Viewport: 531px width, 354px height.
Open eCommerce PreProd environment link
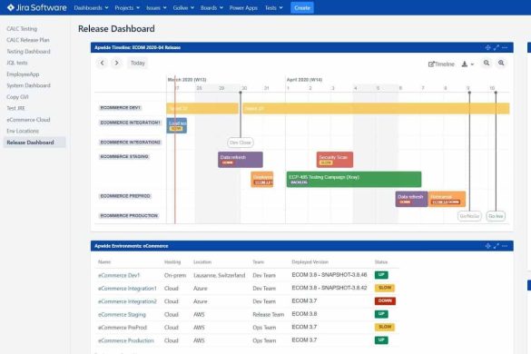(123, 328)
